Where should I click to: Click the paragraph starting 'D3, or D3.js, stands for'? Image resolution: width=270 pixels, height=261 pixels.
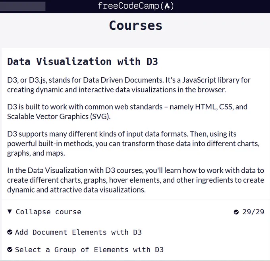tap(129, 85)
